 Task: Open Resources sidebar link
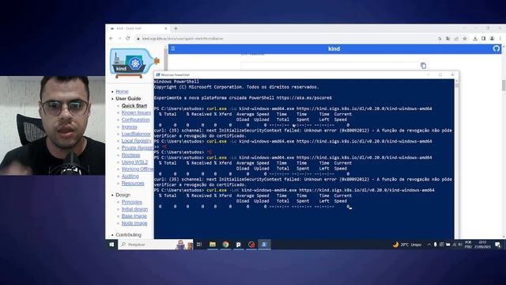133,184
